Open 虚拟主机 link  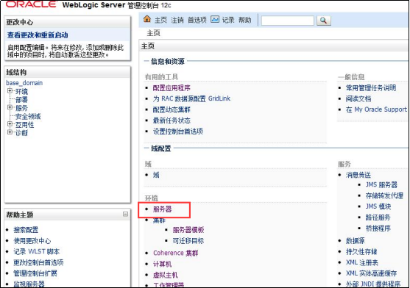(x=166, y=275)
